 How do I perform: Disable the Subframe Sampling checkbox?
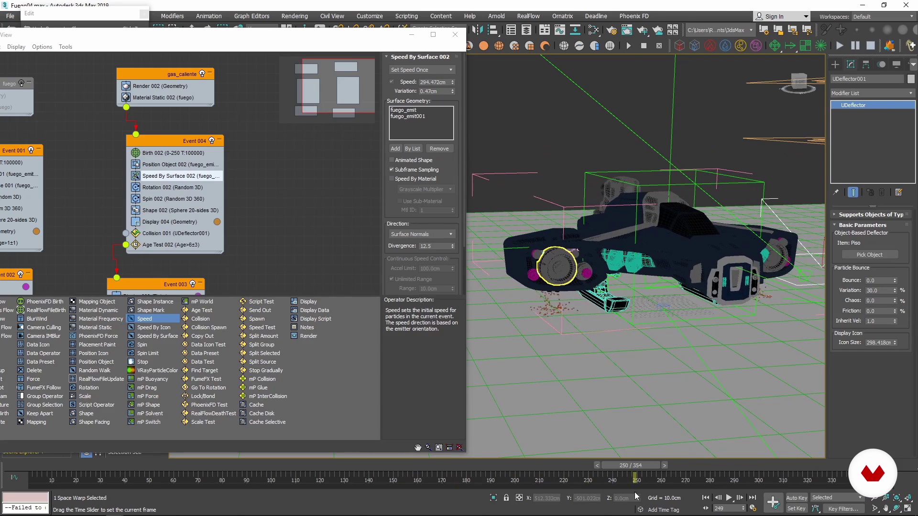coord(392,170)
